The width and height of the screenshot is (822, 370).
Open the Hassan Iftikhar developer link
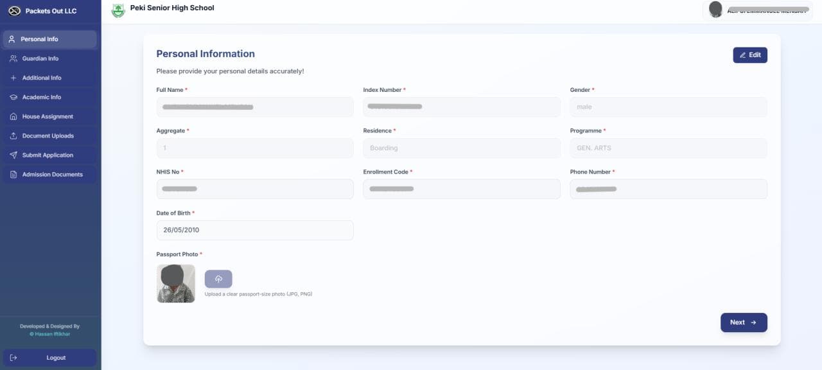coord(50,334)
